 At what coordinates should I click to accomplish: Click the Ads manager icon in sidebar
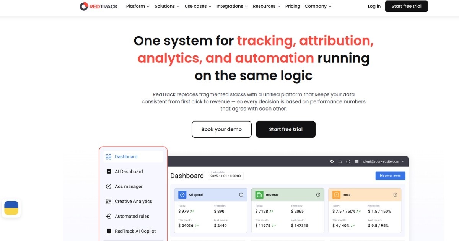[109, 186]
